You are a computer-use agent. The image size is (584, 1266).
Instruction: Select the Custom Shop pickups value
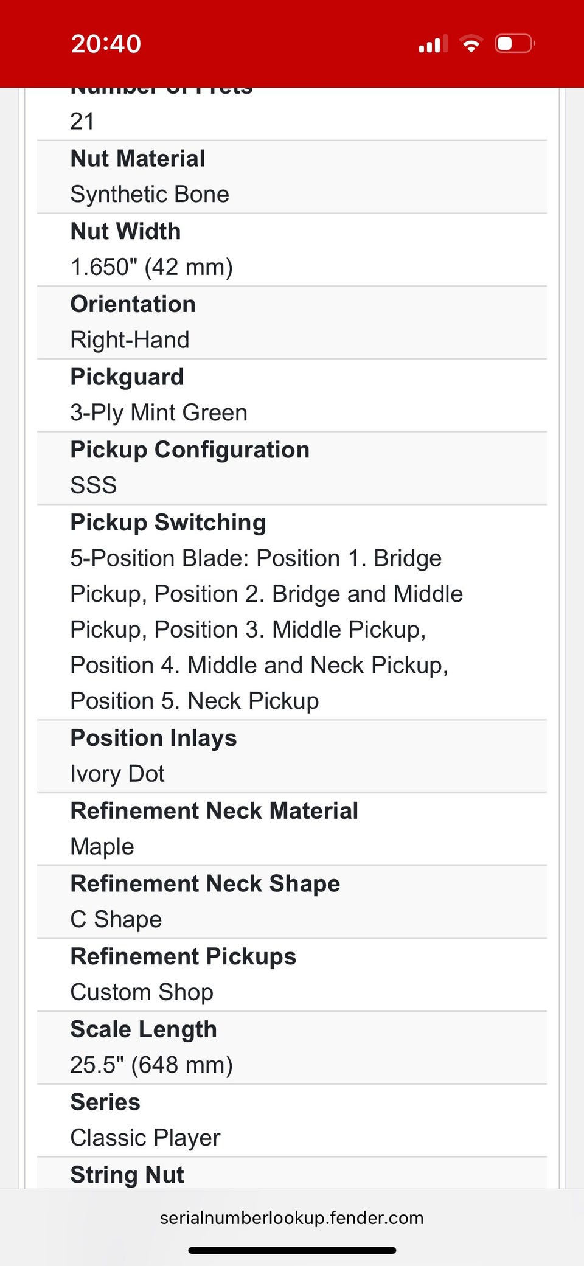[142, 992]
